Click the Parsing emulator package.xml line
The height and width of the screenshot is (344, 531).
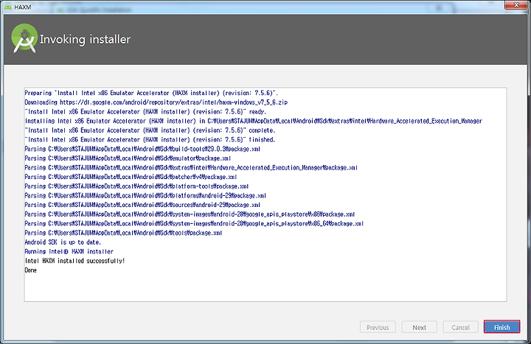coord(128,158)
